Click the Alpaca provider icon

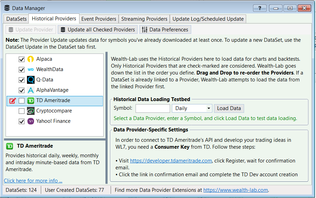31,59
